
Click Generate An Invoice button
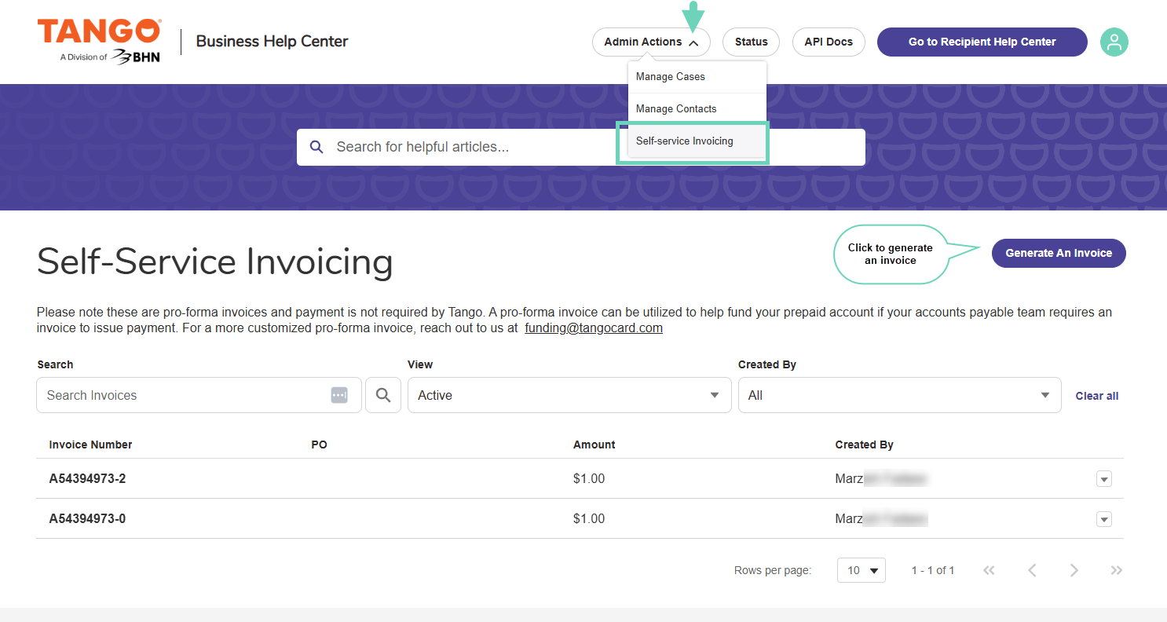tap(1058, 253)
